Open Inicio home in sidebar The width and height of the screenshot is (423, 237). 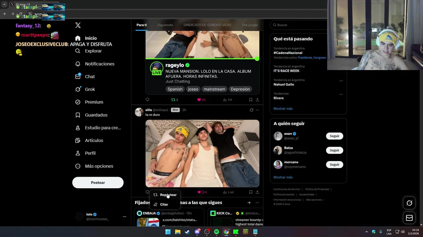86,38
